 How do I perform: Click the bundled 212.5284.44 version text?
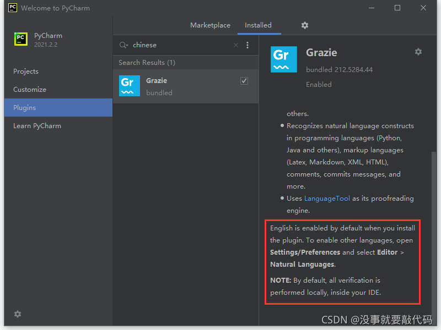click(339, 70)
